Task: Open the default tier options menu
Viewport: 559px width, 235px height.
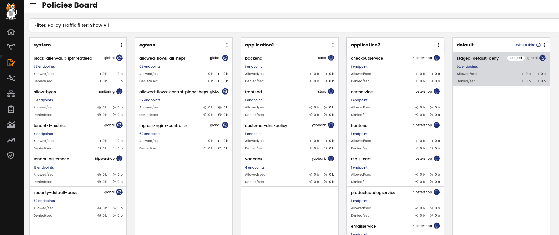Action: 544,45
